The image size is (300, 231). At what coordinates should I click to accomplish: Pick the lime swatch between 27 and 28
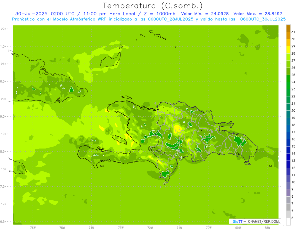pyautogui.click(x=288, y=57)
